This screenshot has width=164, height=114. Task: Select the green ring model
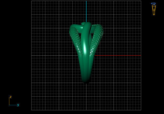(x=86, y=53)
